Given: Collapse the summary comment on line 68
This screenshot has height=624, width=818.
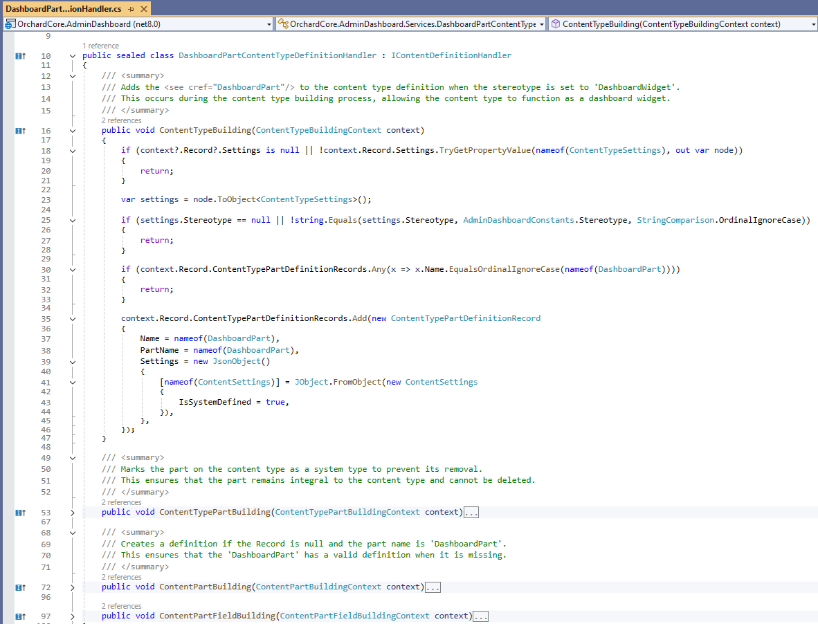Looking at the screenshot, I should [73, 533].
